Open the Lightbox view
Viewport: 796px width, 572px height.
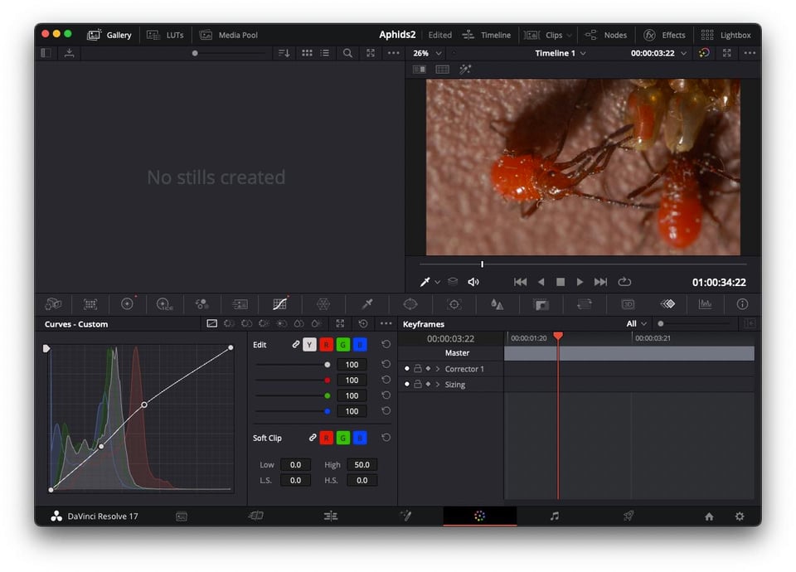pyautogui.click(x=726, y=35)
